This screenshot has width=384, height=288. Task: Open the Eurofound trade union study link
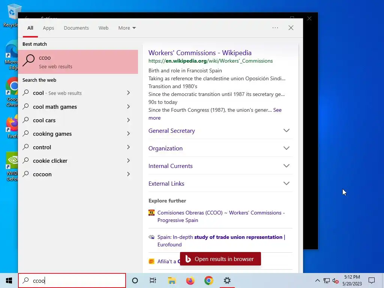pos(221,241)
